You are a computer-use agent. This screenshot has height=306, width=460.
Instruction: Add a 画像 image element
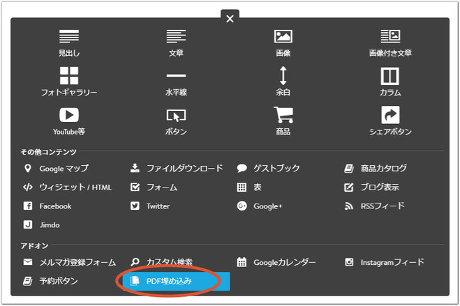tap(283, 43)
